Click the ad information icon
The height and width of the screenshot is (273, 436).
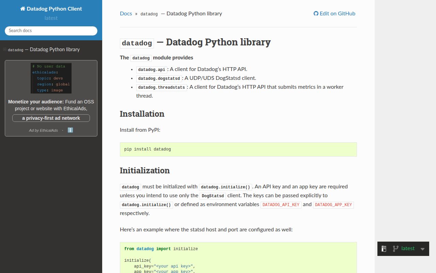coord(70,130)
